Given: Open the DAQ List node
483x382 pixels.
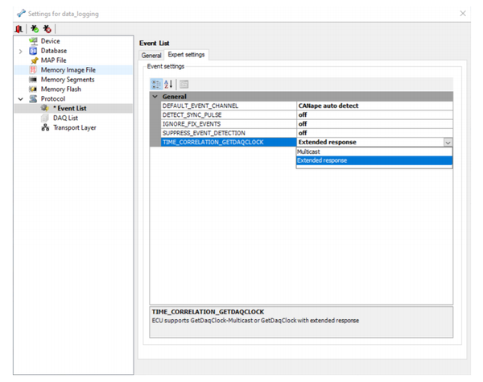Looking at the screenshot, I should (x=66, y=118).
